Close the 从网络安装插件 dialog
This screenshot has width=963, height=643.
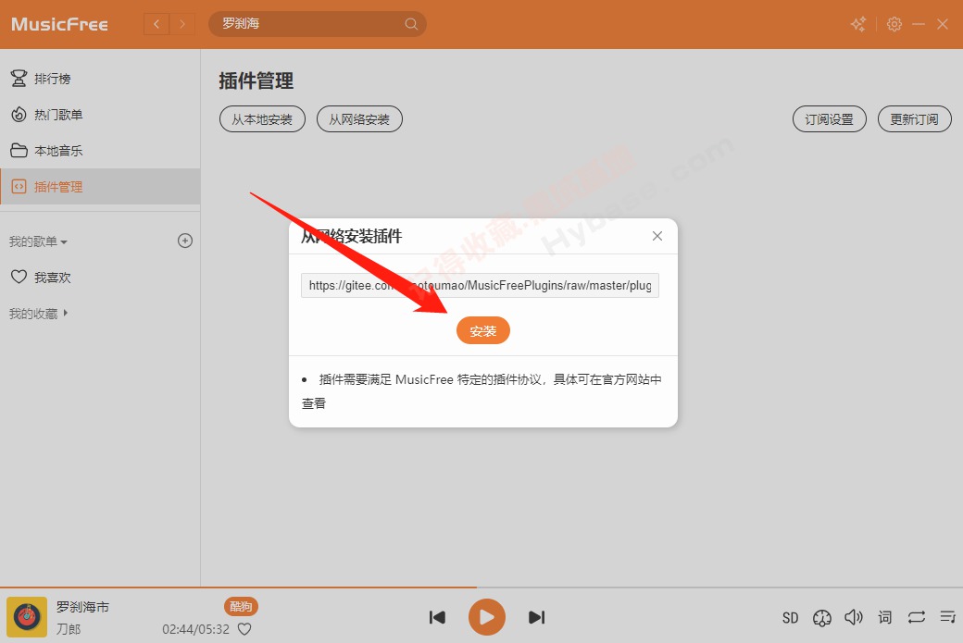657,236
